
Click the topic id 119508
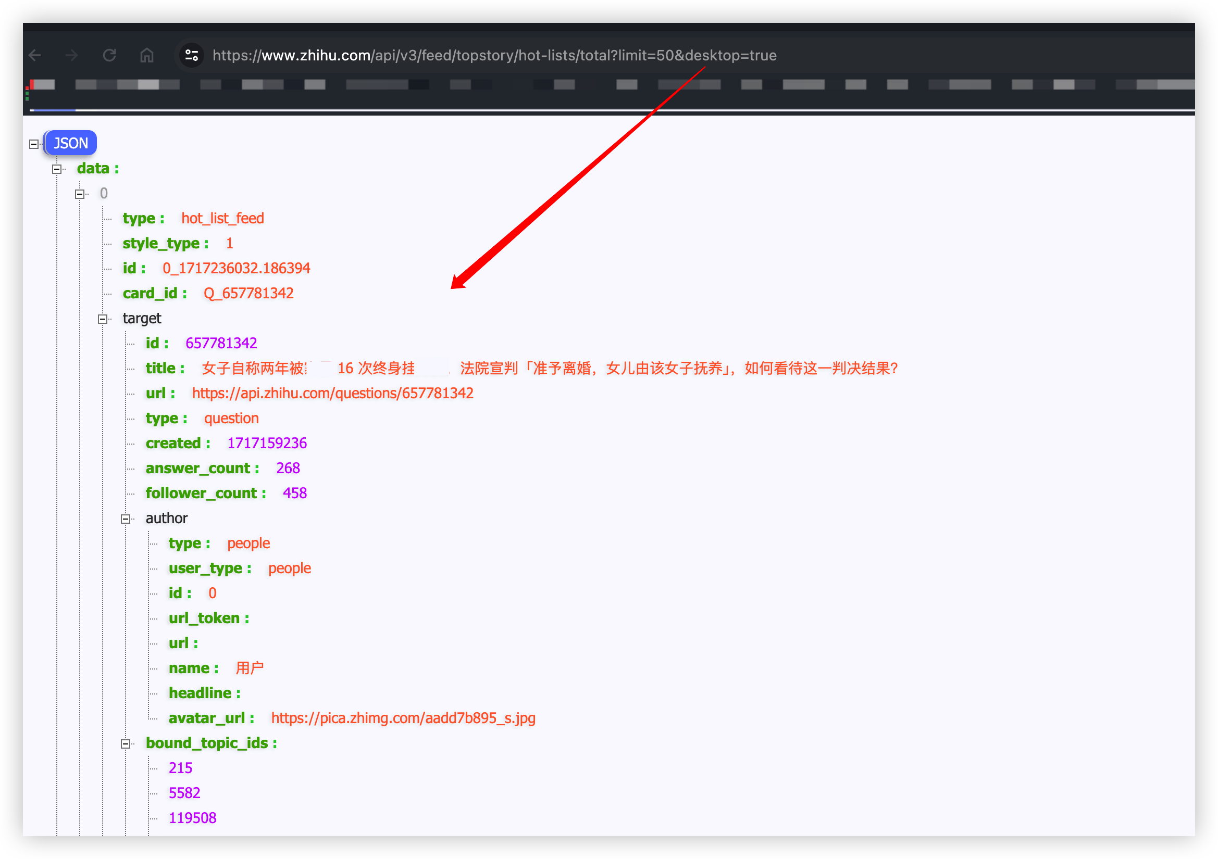click(x=192, y=818)
